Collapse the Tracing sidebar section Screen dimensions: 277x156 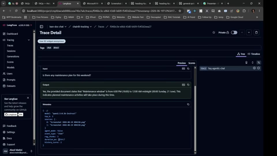29,40
